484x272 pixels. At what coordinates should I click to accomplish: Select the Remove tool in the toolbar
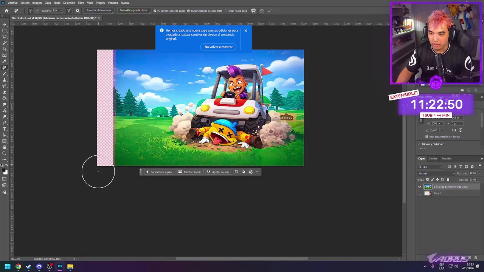click(x=5, y=68)
